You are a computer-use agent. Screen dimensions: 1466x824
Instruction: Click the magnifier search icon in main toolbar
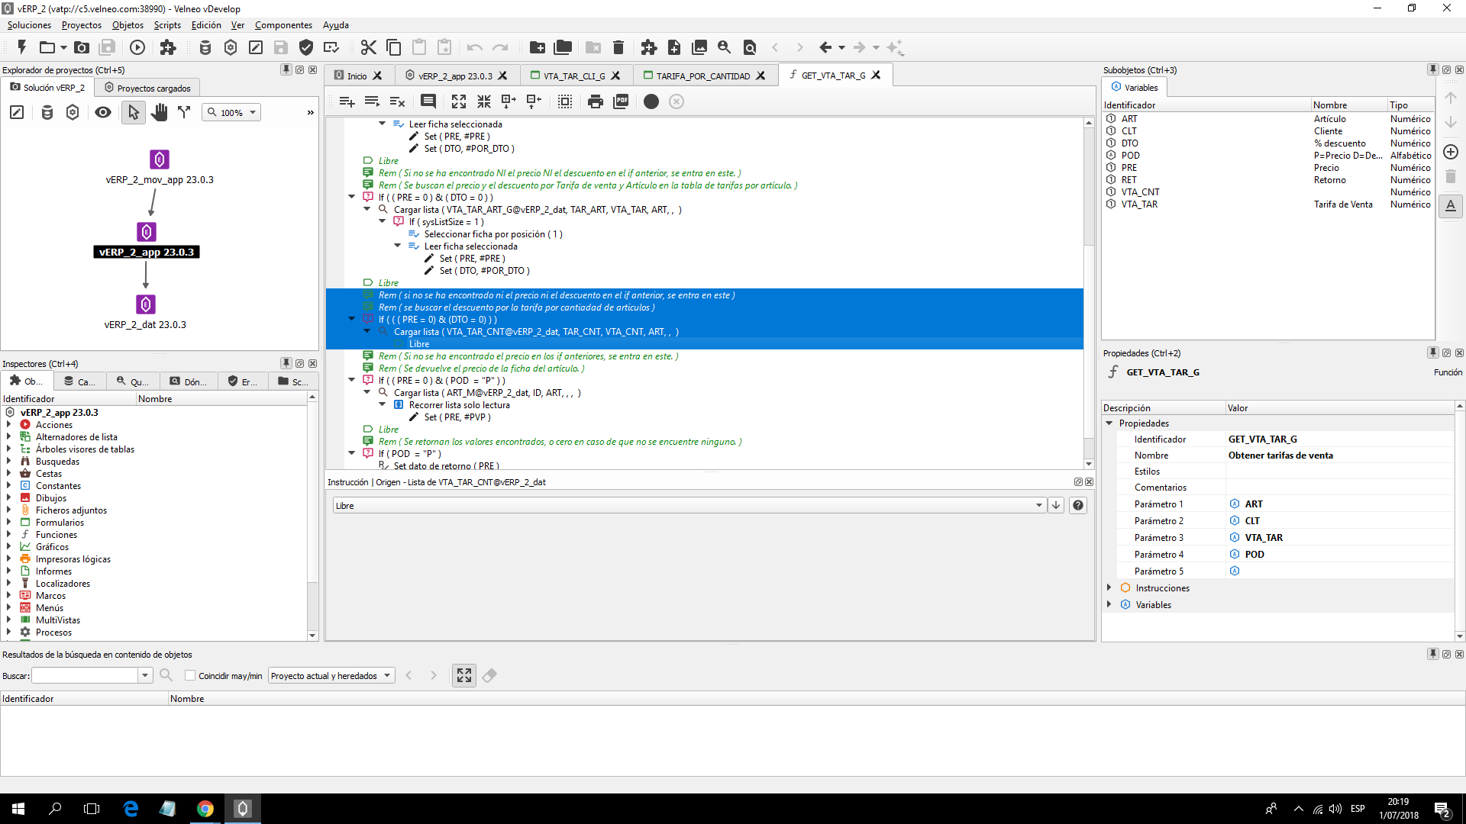coord(725,47)
